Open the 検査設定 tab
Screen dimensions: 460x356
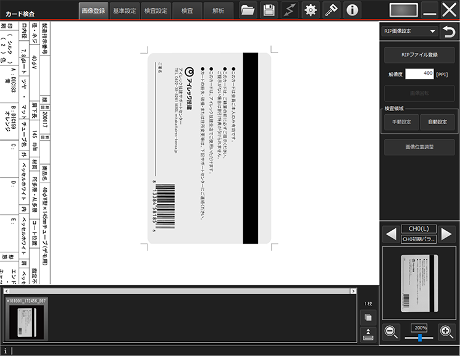tap(156, 11)
